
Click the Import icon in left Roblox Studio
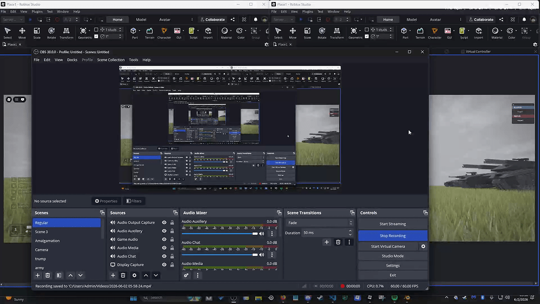point(208,33)
